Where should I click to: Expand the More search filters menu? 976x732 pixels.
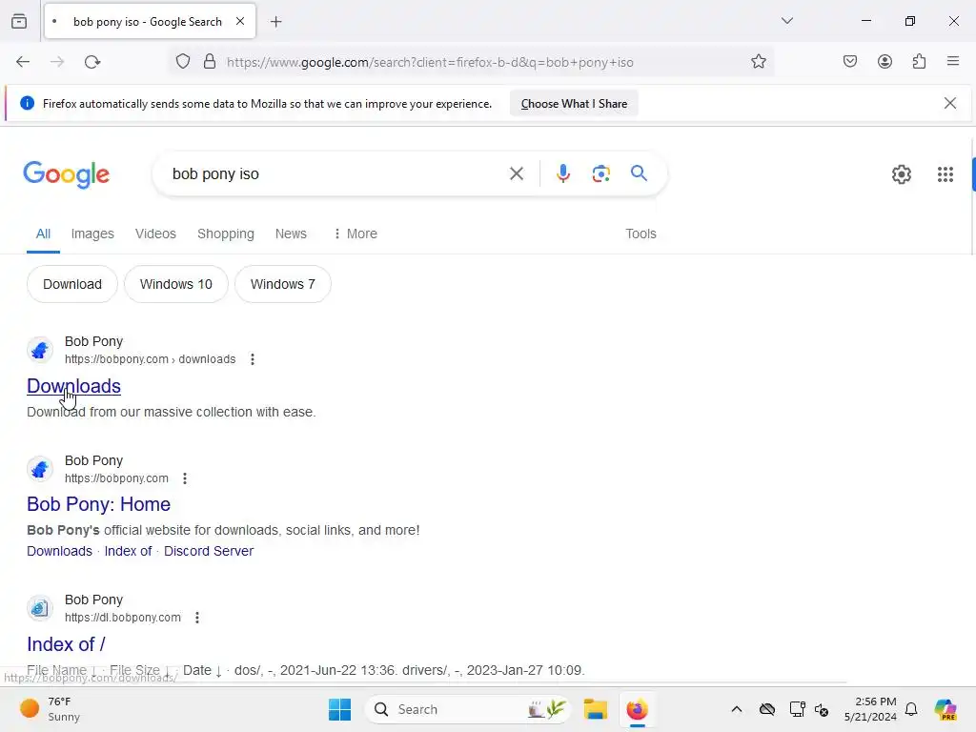tap(356, 234)
